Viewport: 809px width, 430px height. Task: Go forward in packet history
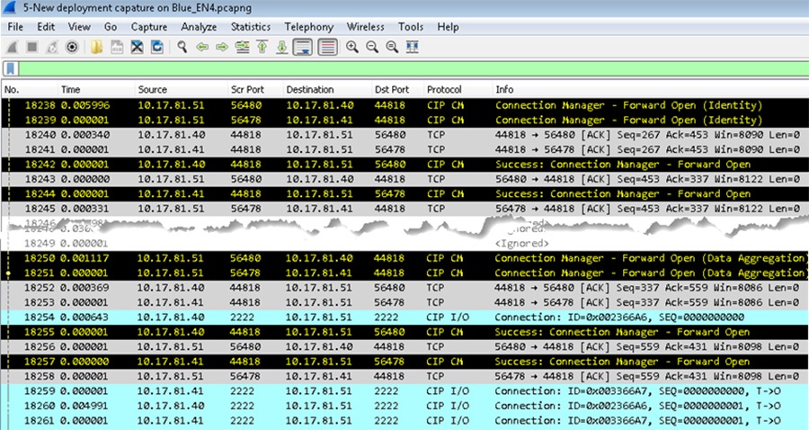222,48
